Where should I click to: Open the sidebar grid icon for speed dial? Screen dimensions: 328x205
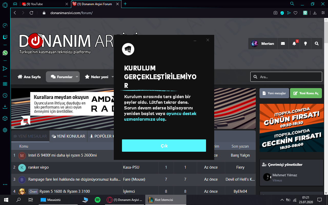5,84
